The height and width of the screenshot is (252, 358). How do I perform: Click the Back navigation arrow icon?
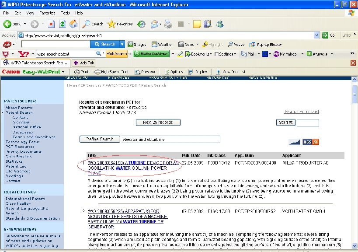coord(7,24)
